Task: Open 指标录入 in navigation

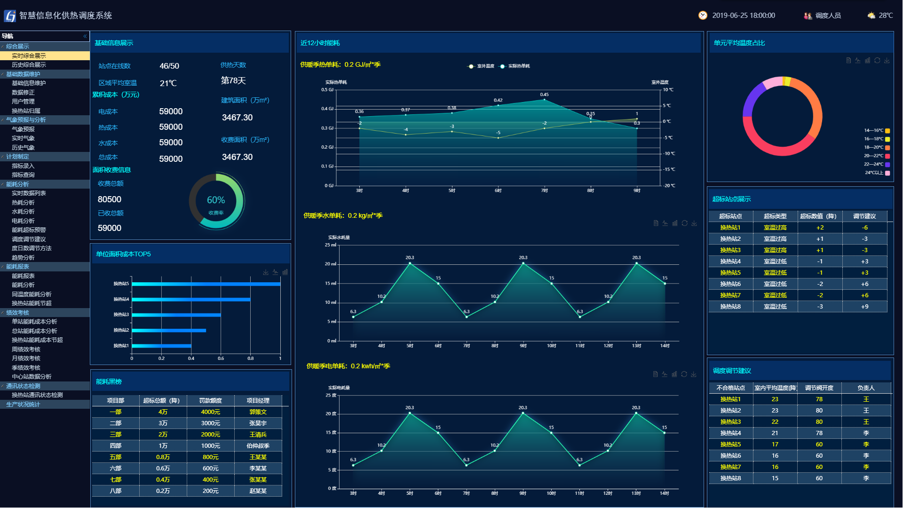Action: 45,166
